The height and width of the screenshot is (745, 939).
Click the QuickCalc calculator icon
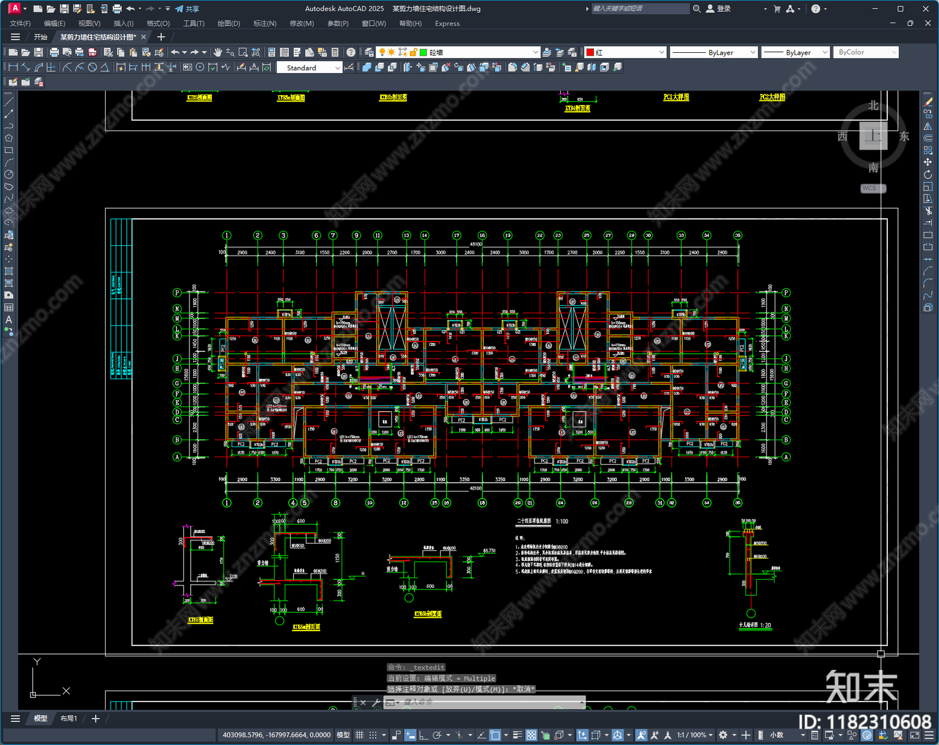[x=335, y=52]
